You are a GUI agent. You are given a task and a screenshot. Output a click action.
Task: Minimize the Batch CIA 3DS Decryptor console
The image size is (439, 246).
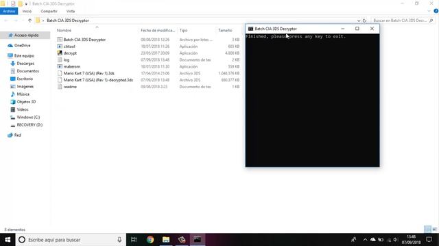(343, 29)
